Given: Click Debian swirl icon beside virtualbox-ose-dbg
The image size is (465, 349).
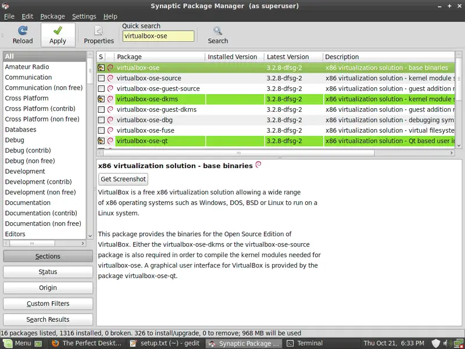Looking at the screenshot, I should click(x=110, y=120).
